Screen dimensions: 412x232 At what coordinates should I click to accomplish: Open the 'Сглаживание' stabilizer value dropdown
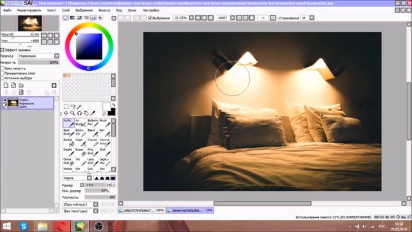tap(312, 18)
